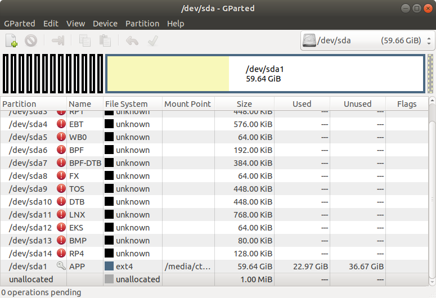Click the warning icon for /dev/sda6
This screenshot has height=298, width=436.
click(x=61, y=150)
